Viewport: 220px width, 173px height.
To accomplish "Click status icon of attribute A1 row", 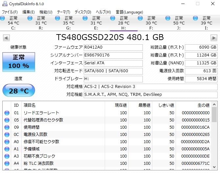I will click(7, 149).
